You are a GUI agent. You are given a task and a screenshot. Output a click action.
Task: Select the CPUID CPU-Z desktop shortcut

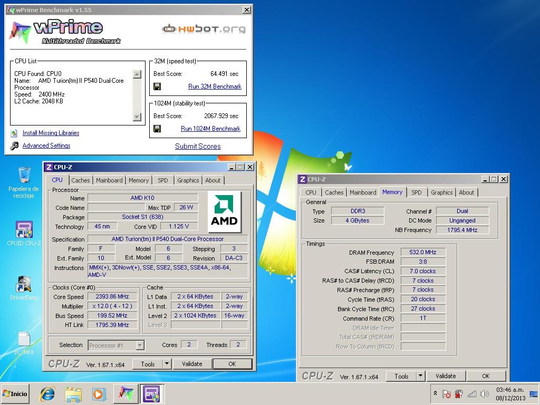pos(24,234)
